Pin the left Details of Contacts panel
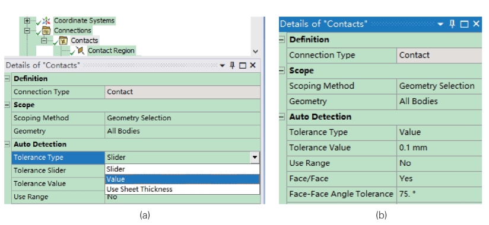This screenshot has height=225, width=489. coord(232,65)
